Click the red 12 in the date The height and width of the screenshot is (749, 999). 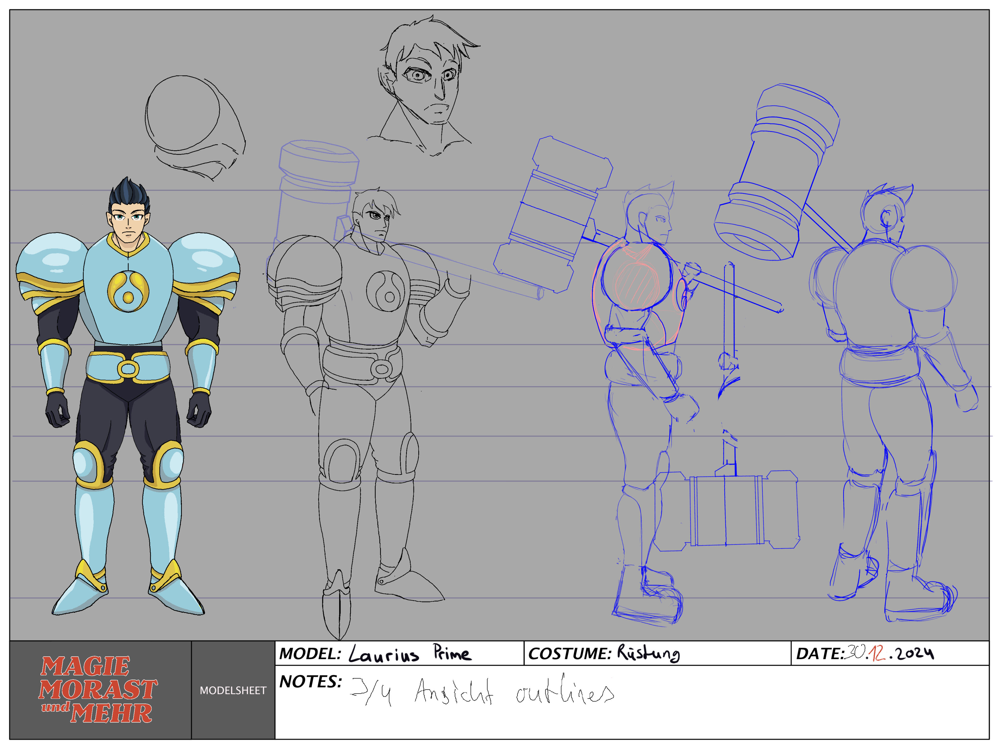pyautogui.click(x=877, y=653)
